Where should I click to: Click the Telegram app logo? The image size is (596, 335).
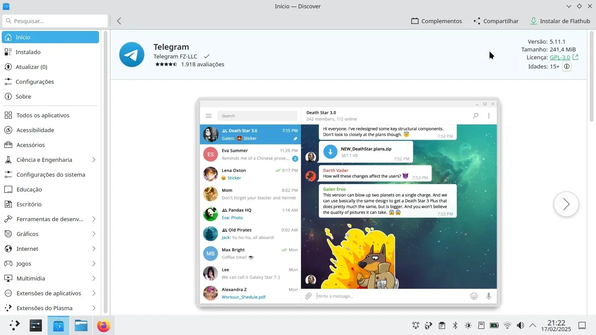pyautogui.click(x=132, y=55)
